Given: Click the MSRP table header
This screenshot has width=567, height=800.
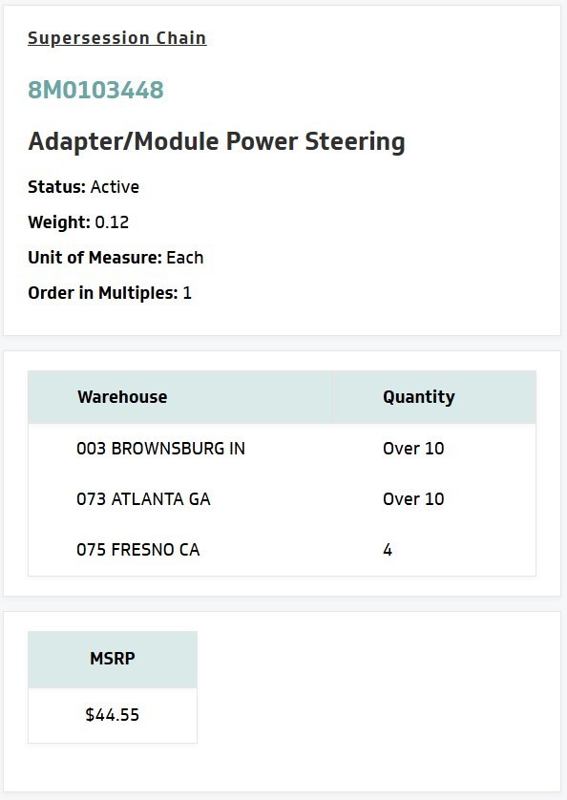Looking at the screenshot, I should (x=112, y=659).
